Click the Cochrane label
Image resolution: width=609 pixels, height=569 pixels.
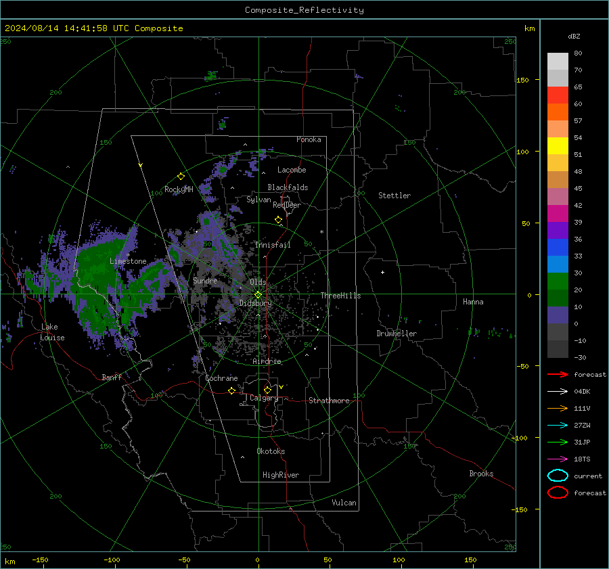[x=221, y=378]
